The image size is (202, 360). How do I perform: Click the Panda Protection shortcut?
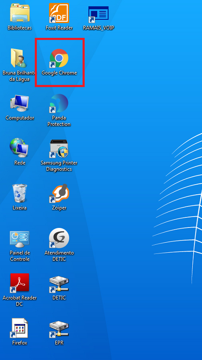pyautogui.click(x=59, y=103)
